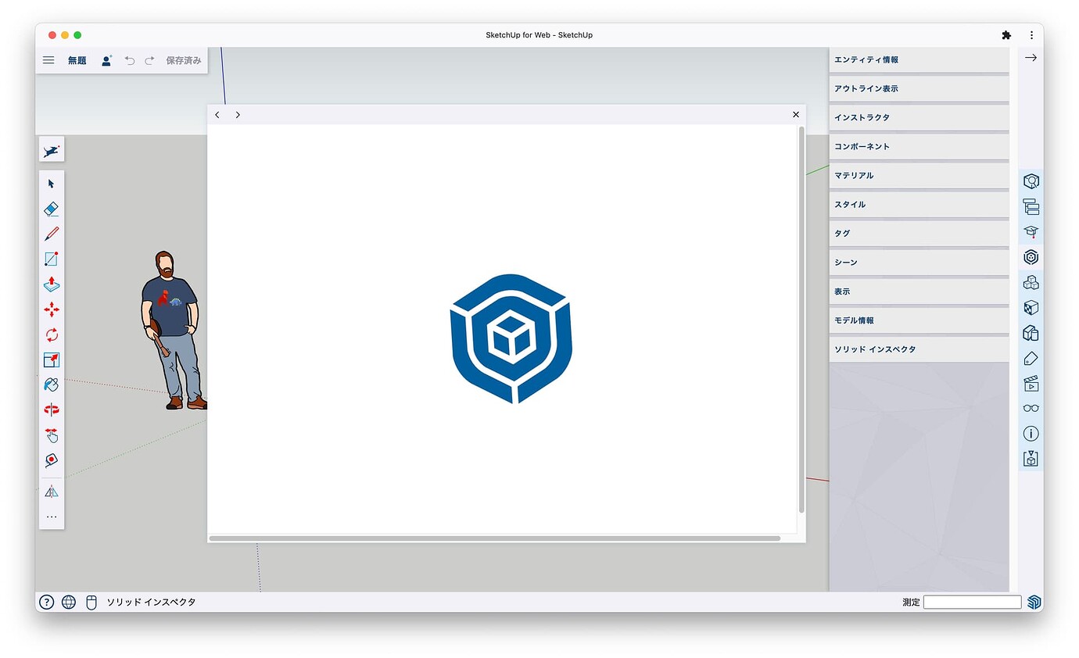Select the Rectangle shape tool
Viewport: 1079px width, 658px height.
(51, 258)
